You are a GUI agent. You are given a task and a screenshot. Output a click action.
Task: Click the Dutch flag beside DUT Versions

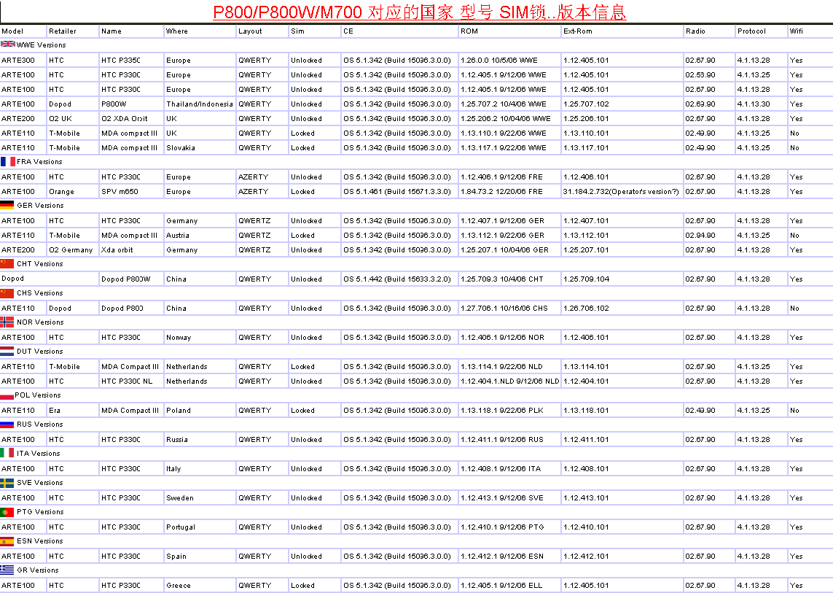(7, 351)
